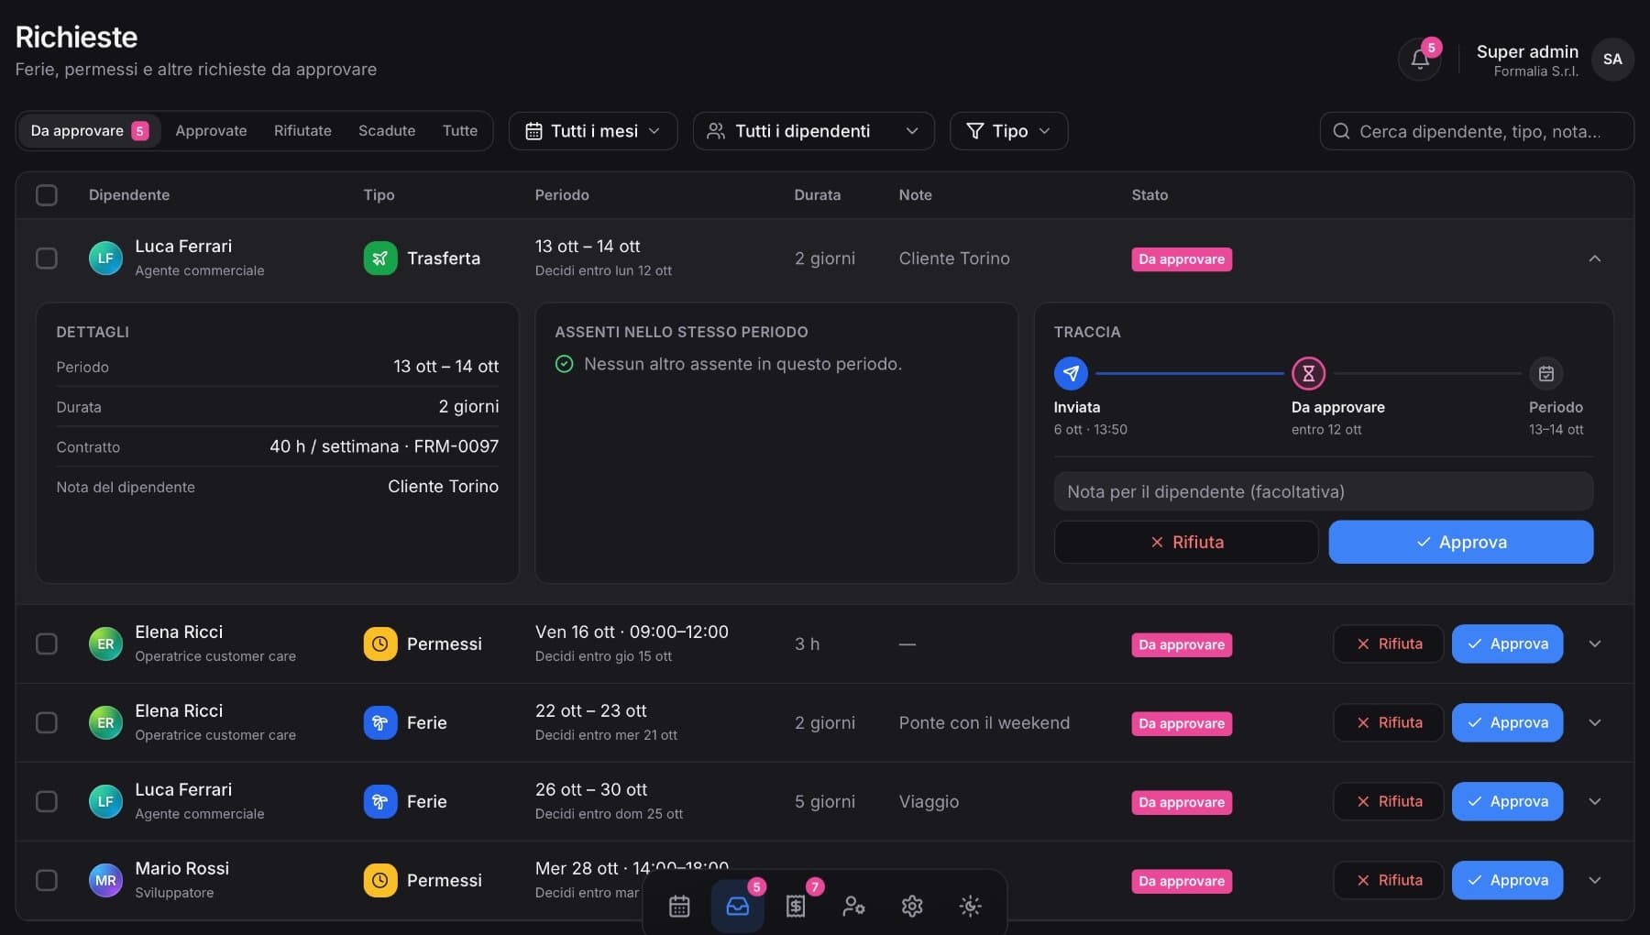Viewport: 1650px width, 935px height.
Task: Click the hourglass Da approvare step icon
Action: tap(1308, 373)
